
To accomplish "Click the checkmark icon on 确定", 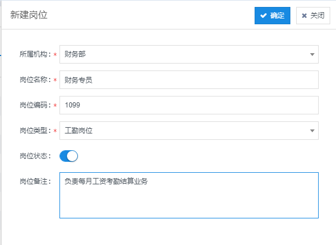I will click(263, 16).
